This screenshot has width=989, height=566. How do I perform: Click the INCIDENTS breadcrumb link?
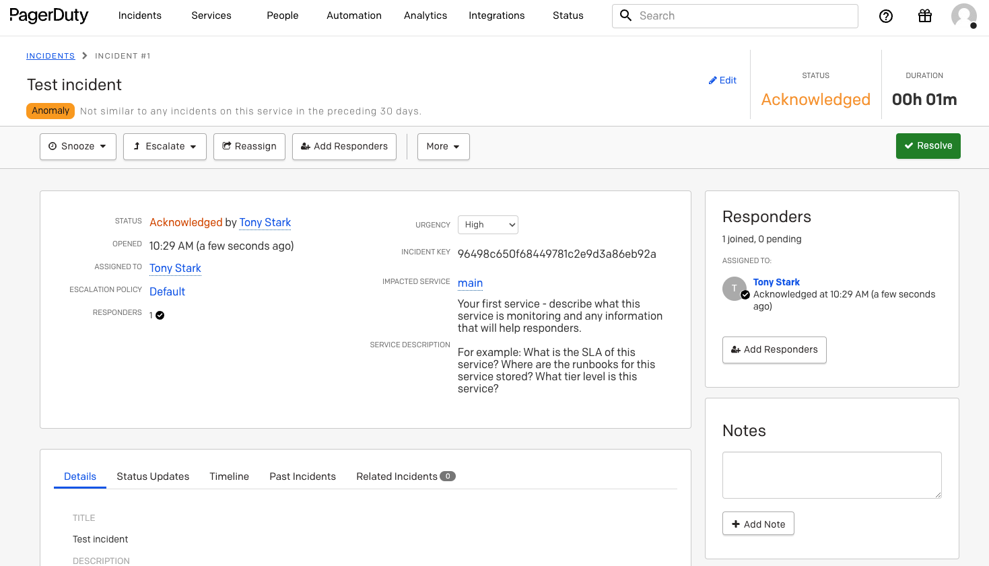coord(50,56)
